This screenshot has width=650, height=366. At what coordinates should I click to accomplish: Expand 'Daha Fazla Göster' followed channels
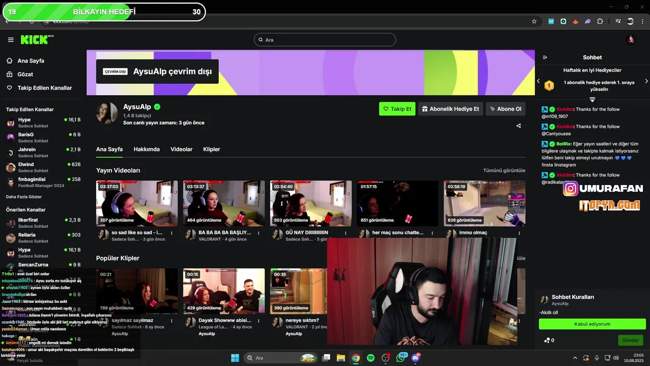24,197
